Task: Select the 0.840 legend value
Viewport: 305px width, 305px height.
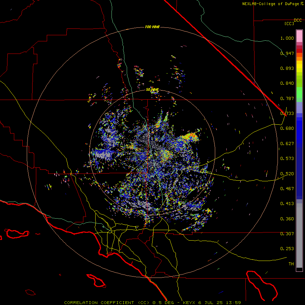Action: [x=287, y=83]
